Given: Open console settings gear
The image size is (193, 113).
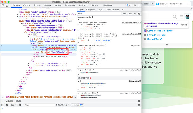Looking at the screenshot, I should [x=139, y=105].
